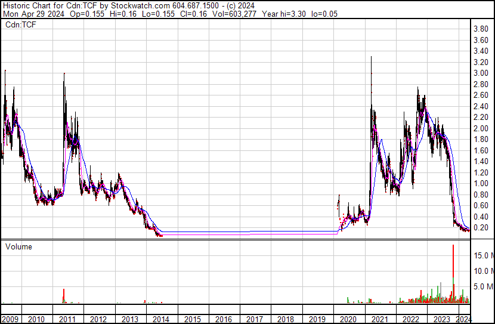Click the Mon Apr 29 2024 date text
The image size is (495, 324).
tap(33, 14)
